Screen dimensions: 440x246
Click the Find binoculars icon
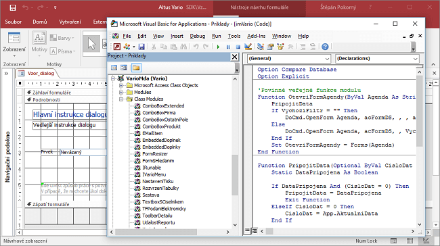183,47
